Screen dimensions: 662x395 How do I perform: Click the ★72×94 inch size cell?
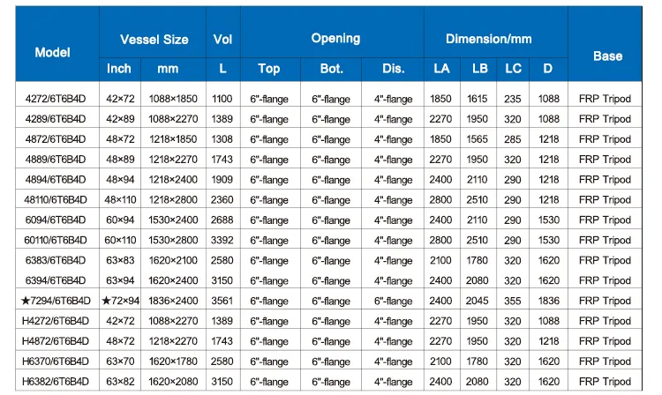[x=120, y=301]
